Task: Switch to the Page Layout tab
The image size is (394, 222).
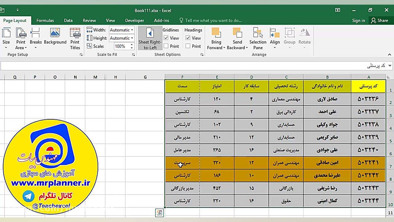Action: pyautogui.click(x=15, y=20)
